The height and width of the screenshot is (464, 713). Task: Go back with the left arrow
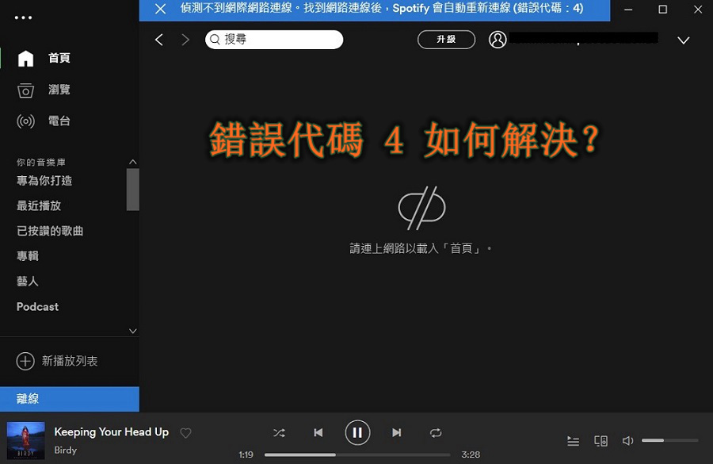(158, 40)
